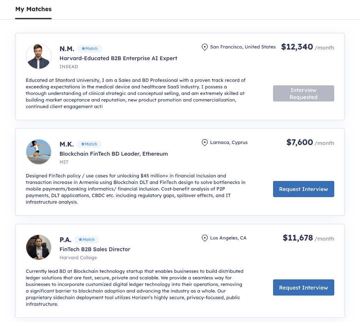Open M.K.'s profile picture
Viewport: 360px width, 322px height.
(x=38, y=152)
